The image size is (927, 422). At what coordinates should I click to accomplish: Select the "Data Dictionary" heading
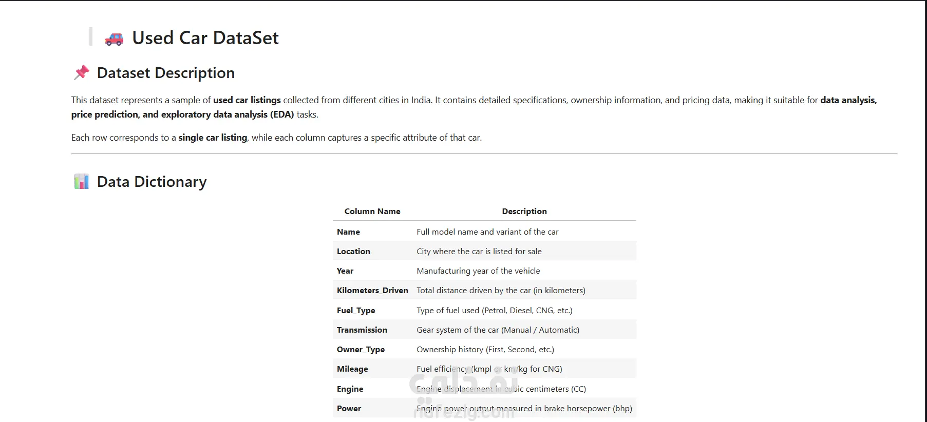(152, 182)
